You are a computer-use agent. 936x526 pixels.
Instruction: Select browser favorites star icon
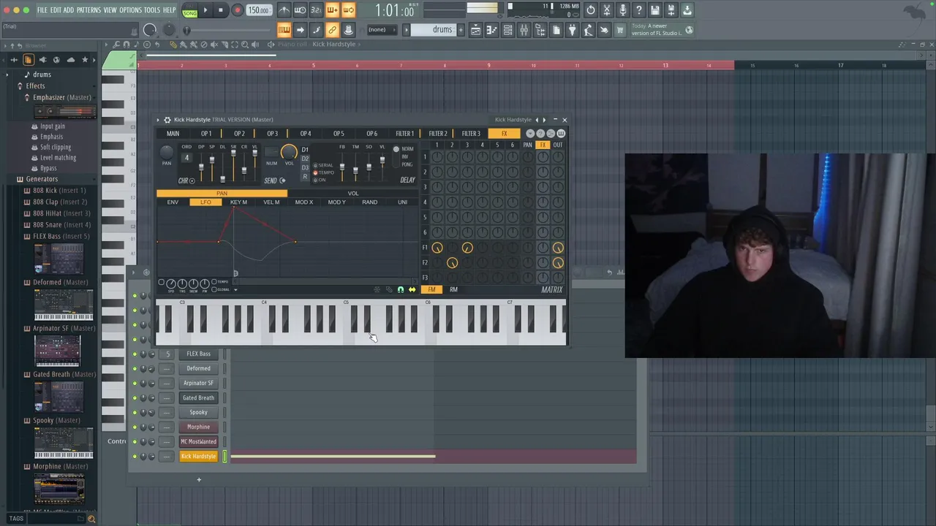click(85, 60)
